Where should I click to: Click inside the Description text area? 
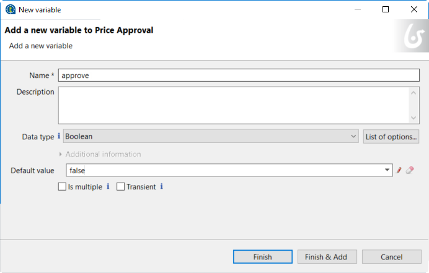(234, 105)
